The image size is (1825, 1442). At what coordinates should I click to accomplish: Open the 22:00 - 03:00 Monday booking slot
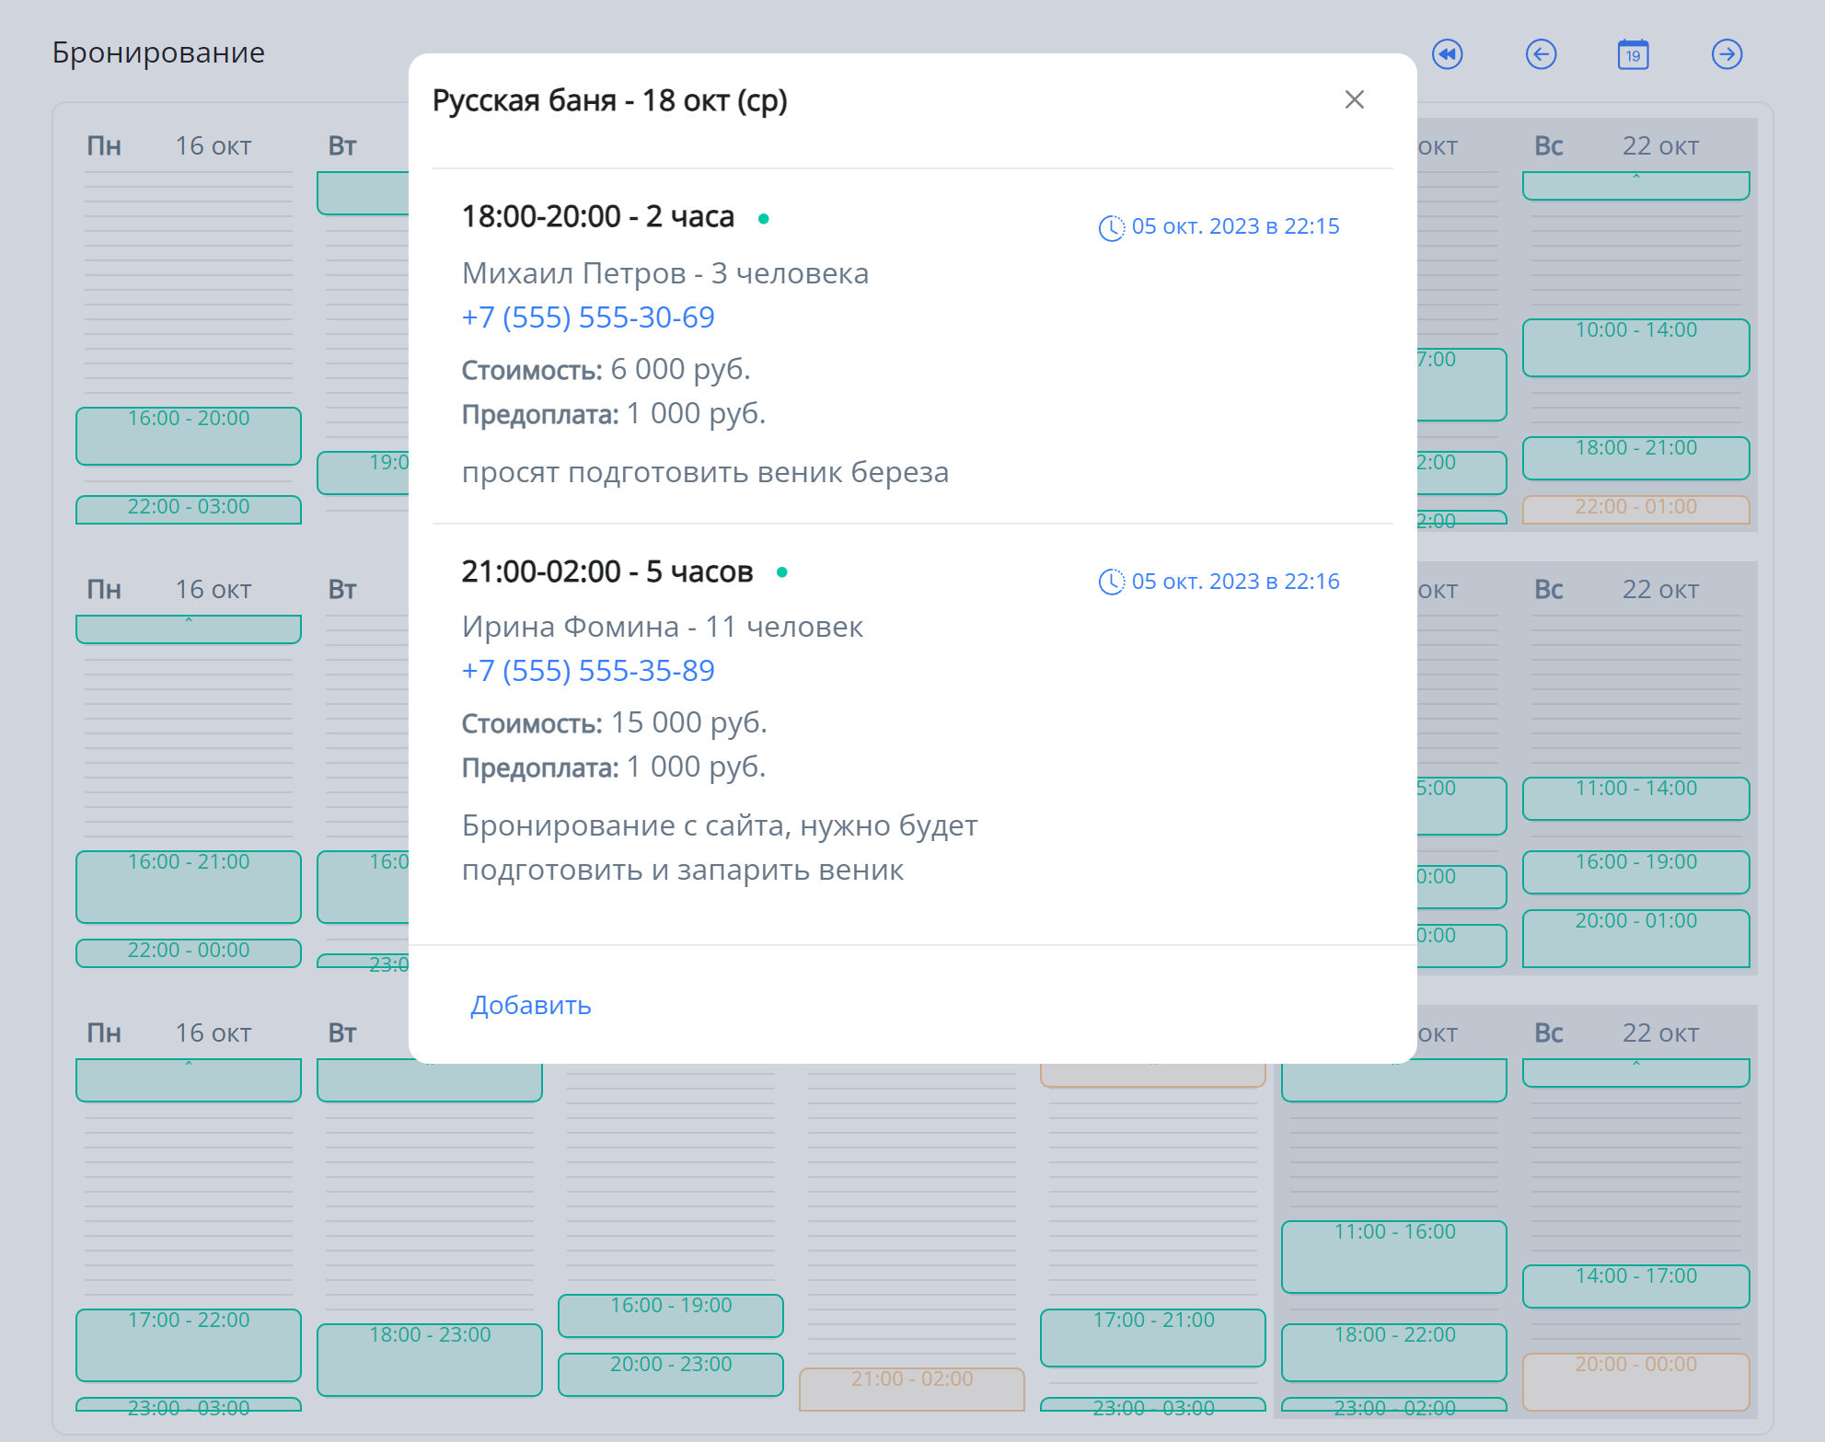click(189, 510)
